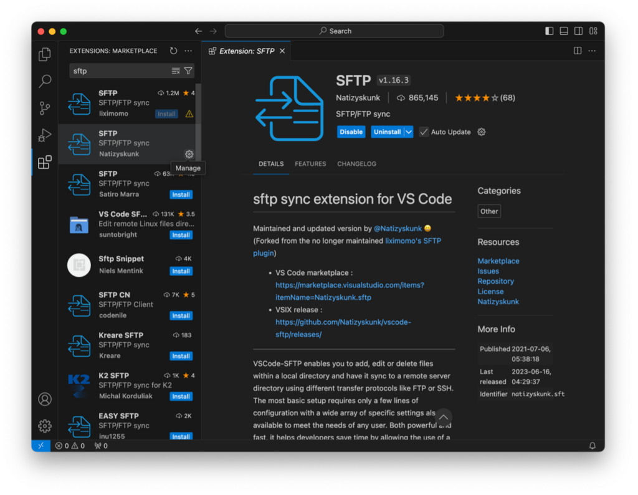Toggle primary side bar layout icon

coord(550,31)
